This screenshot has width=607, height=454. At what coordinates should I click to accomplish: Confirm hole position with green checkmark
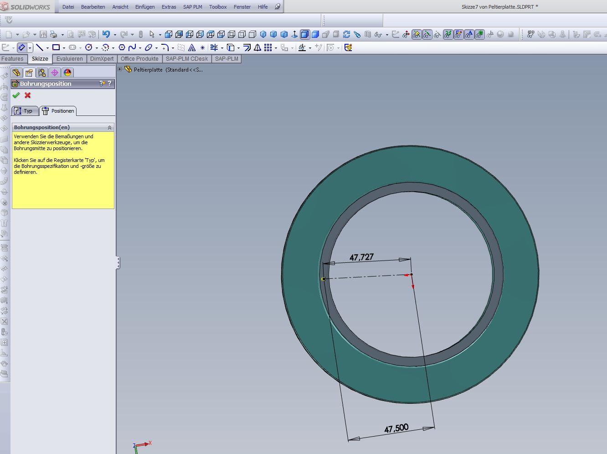click(x=16, y=95)
